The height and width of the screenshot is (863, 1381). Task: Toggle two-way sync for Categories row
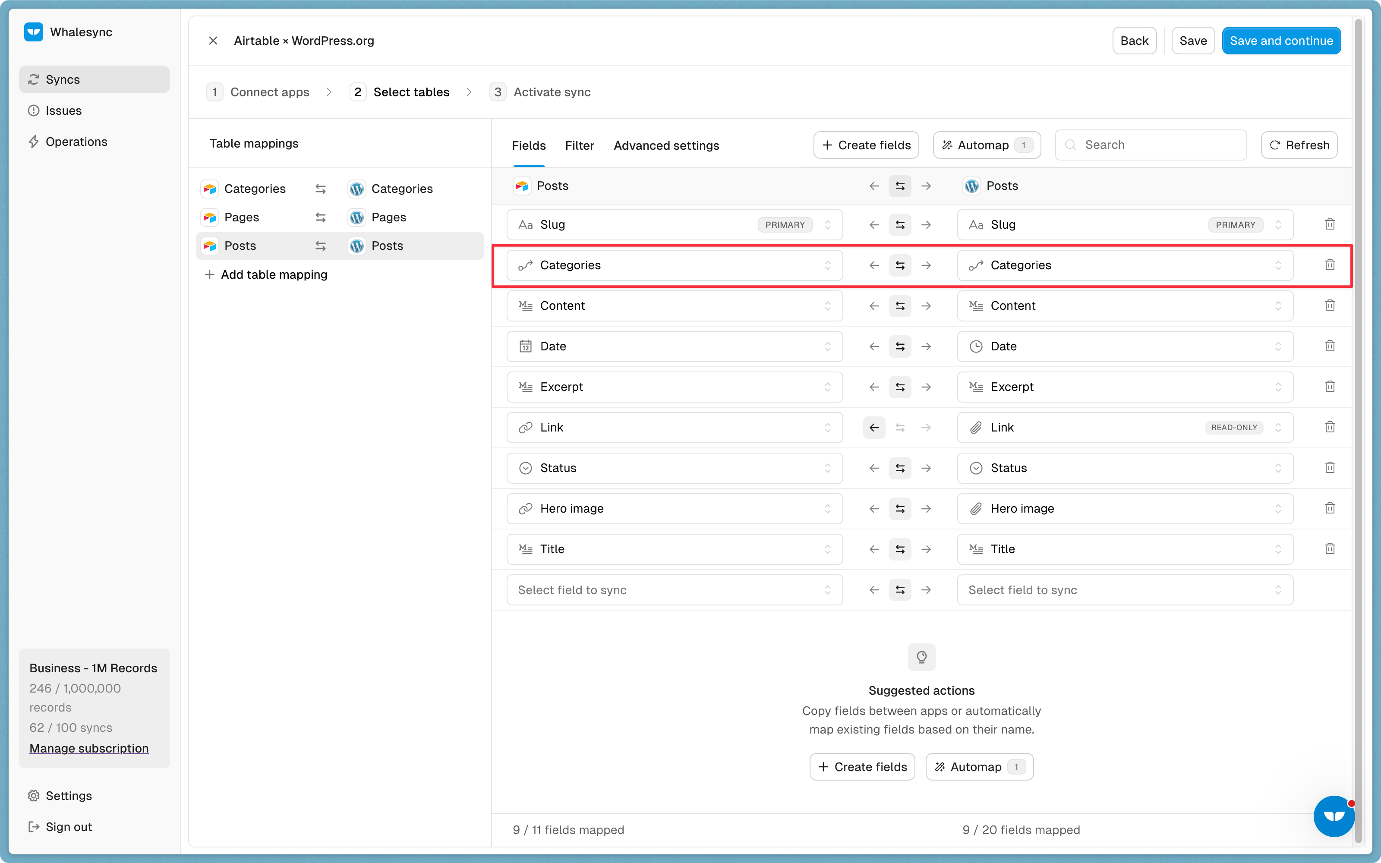(900, 265)
